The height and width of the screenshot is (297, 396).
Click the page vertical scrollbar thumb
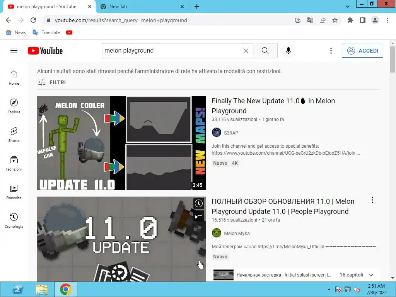point(393,59)
